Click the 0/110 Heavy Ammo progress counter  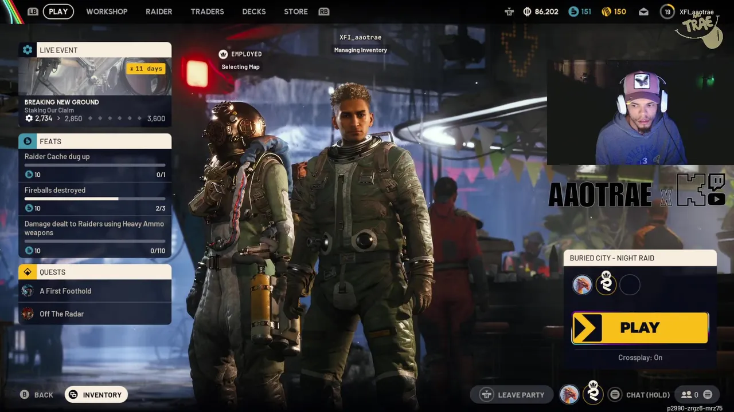point(158,251)
